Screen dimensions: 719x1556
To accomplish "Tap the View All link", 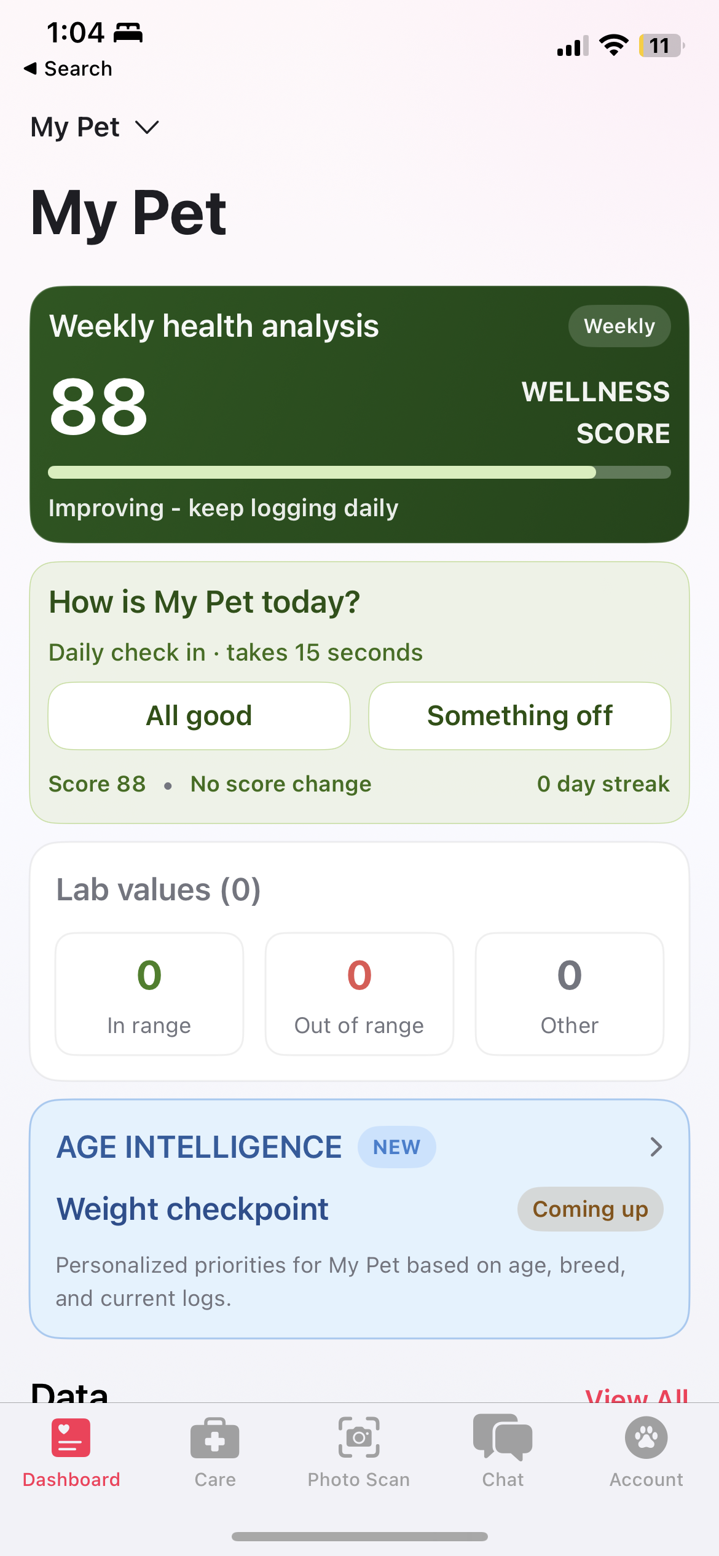I will [637, 1394].
